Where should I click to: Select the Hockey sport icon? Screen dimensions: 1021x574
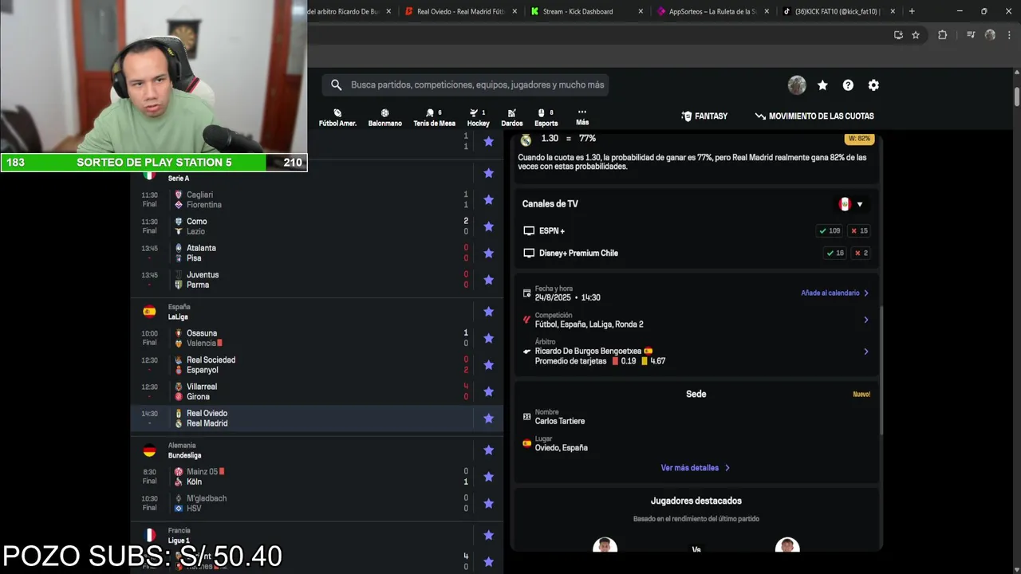point(478,117)
